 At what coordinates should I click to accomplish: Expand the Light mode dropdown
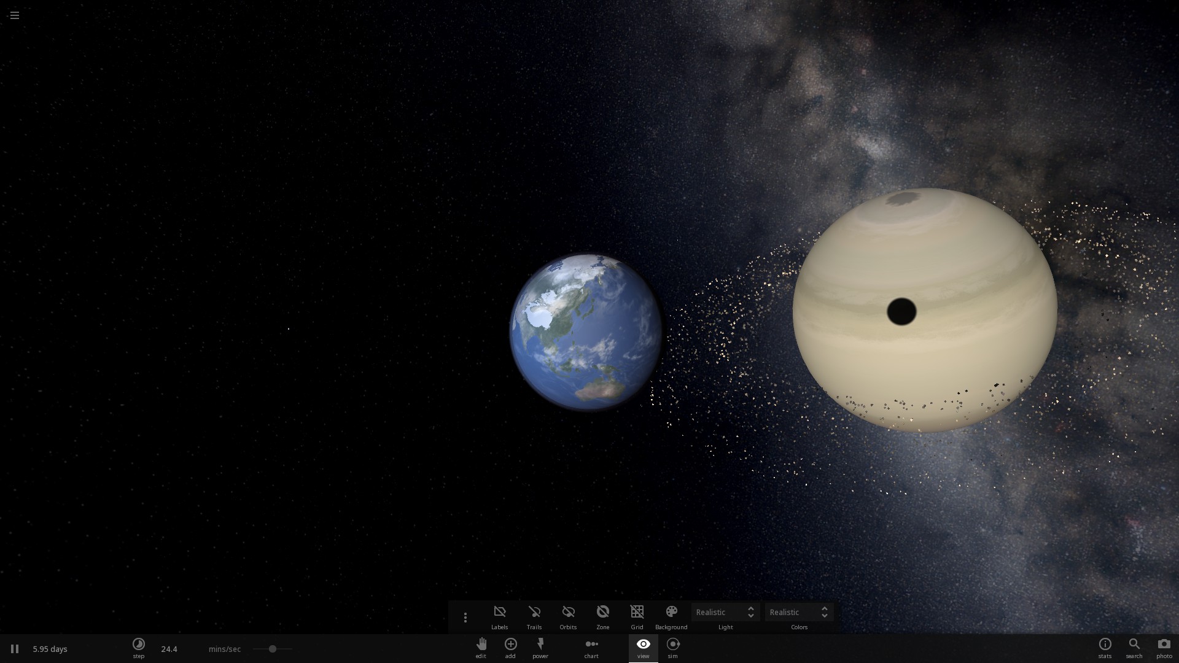(x=725, y=612)
